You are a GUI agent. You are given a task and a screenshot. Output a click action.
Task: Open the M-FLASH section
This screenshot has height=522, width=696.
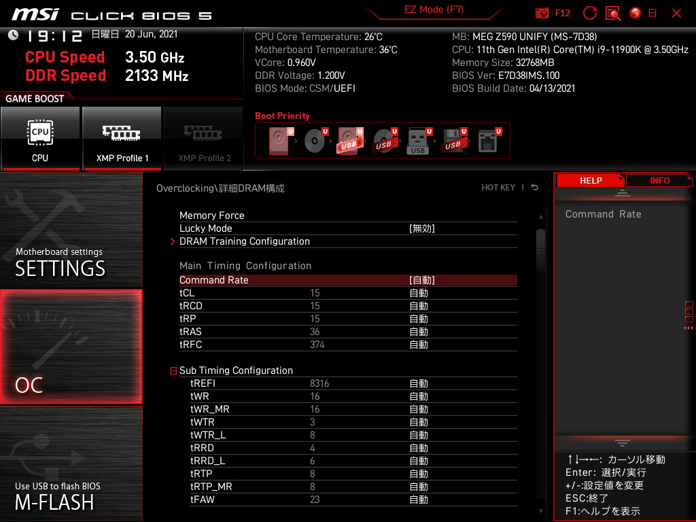point(71,464)
